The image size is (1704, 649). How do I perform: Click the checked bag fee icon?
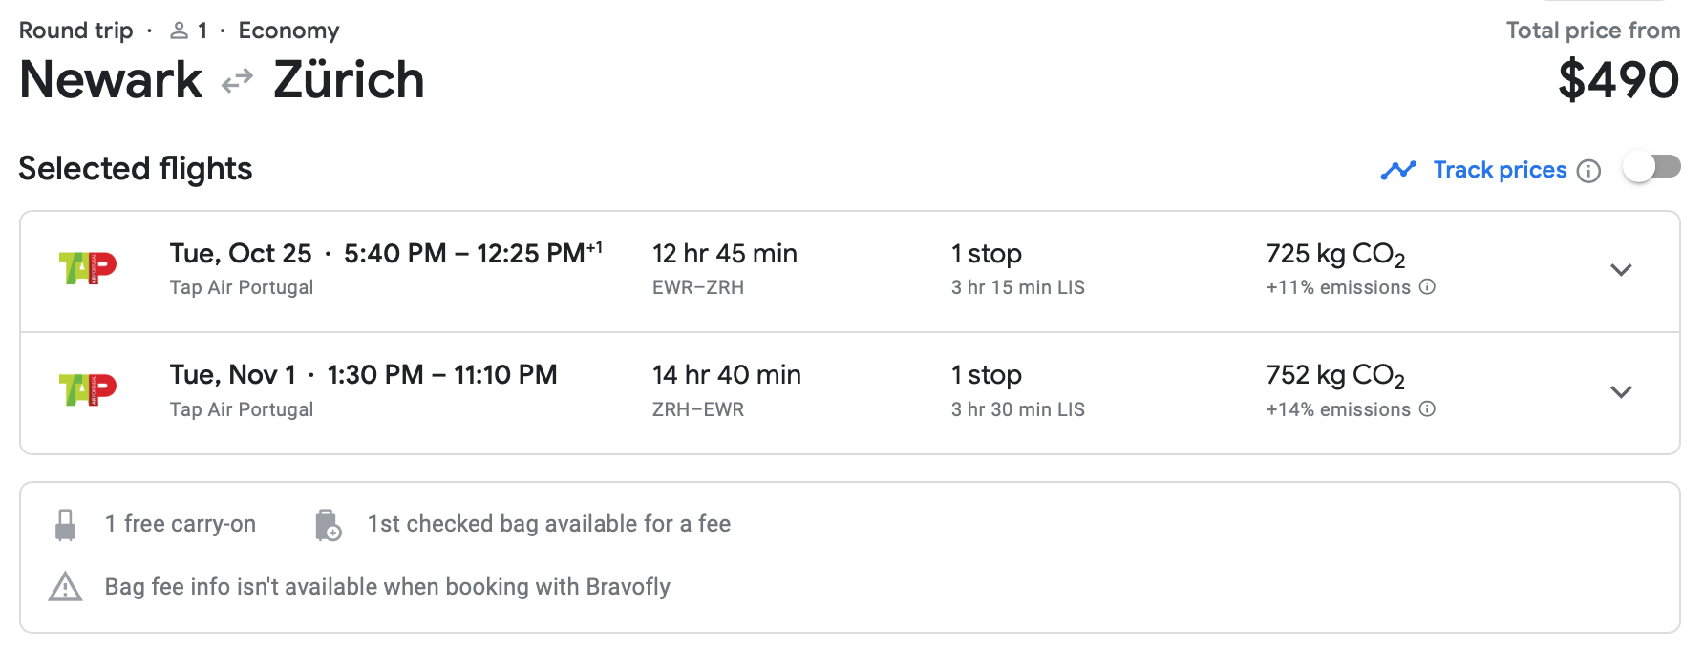(328, 525)
